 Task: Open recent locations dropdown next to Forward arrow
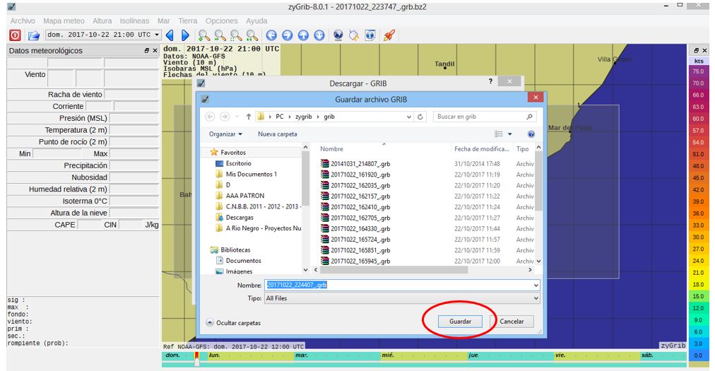(x=237, y=117)
